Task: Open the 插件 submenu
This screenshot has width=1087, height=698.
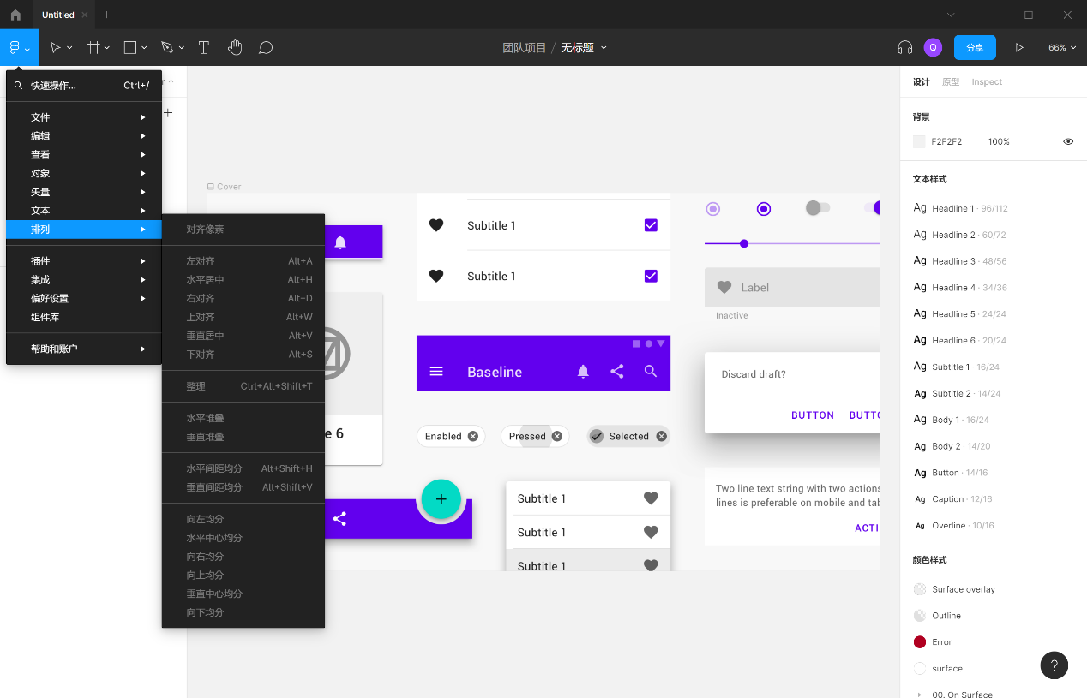Action: 84,261
